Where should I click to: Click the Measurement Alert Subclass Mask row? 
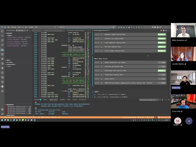click(130, 71)
